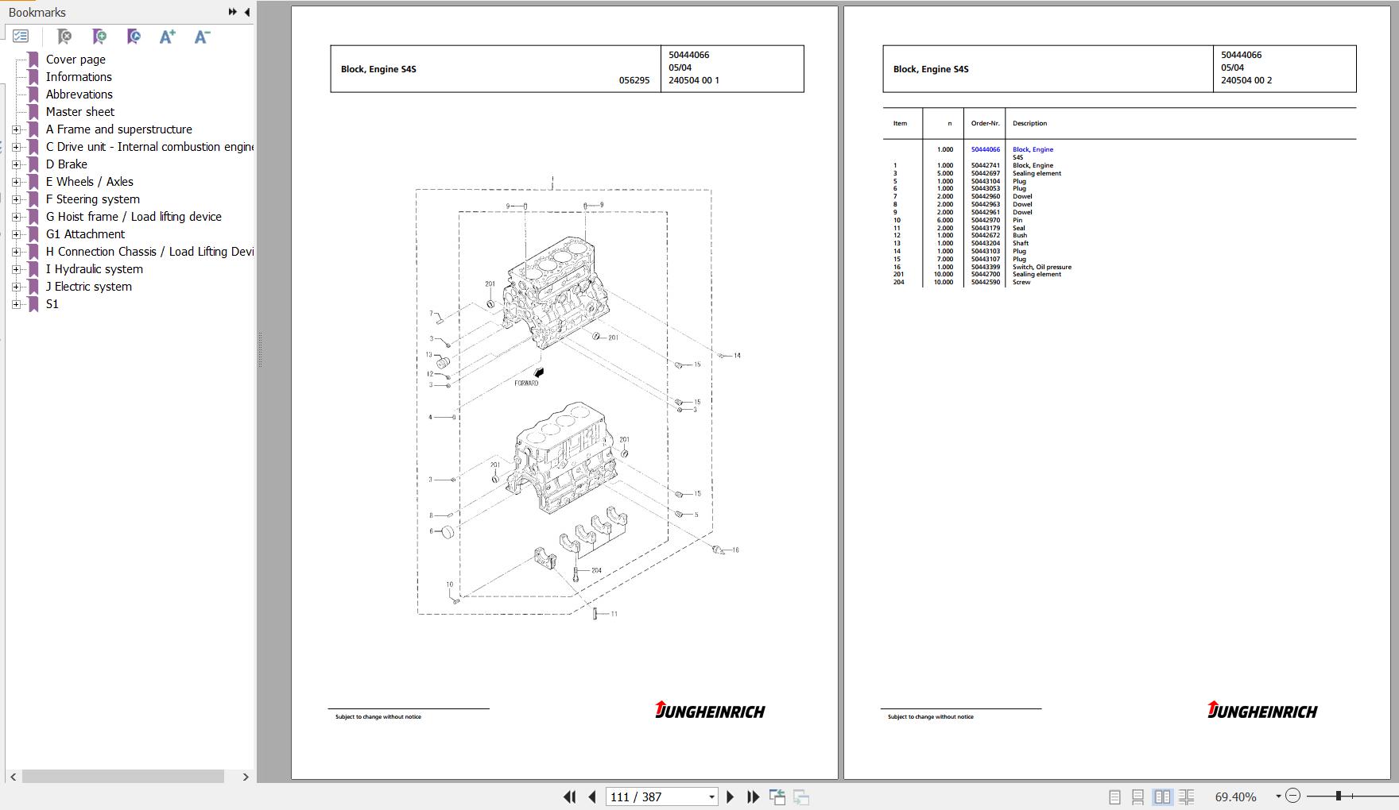Click the blue Block, Engine description link
Image resolution: width=1399 pixels, height=810 pixels.
(x=1033, y=149)
